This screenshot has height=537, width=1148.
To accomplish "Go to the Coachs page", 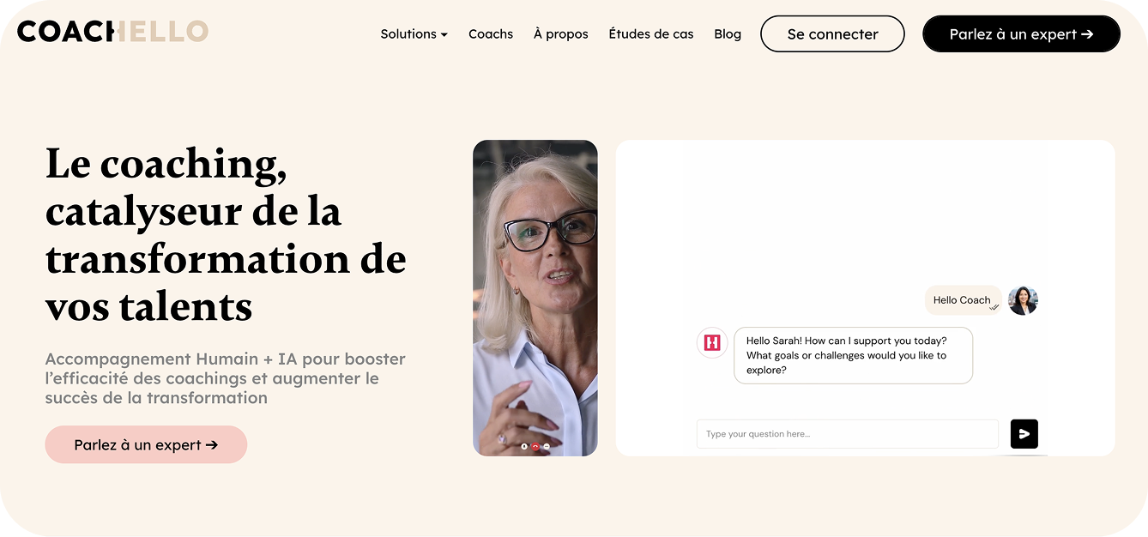I will click(x=491, y=34).
